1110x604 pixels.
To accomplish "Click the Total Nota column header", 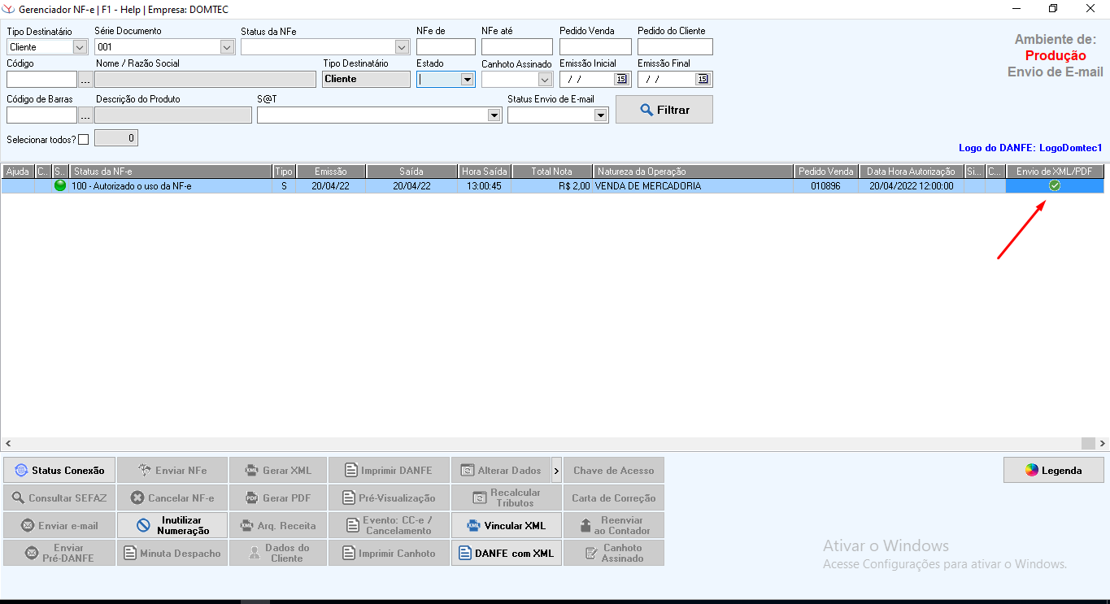I will click(x=551, y=172).
